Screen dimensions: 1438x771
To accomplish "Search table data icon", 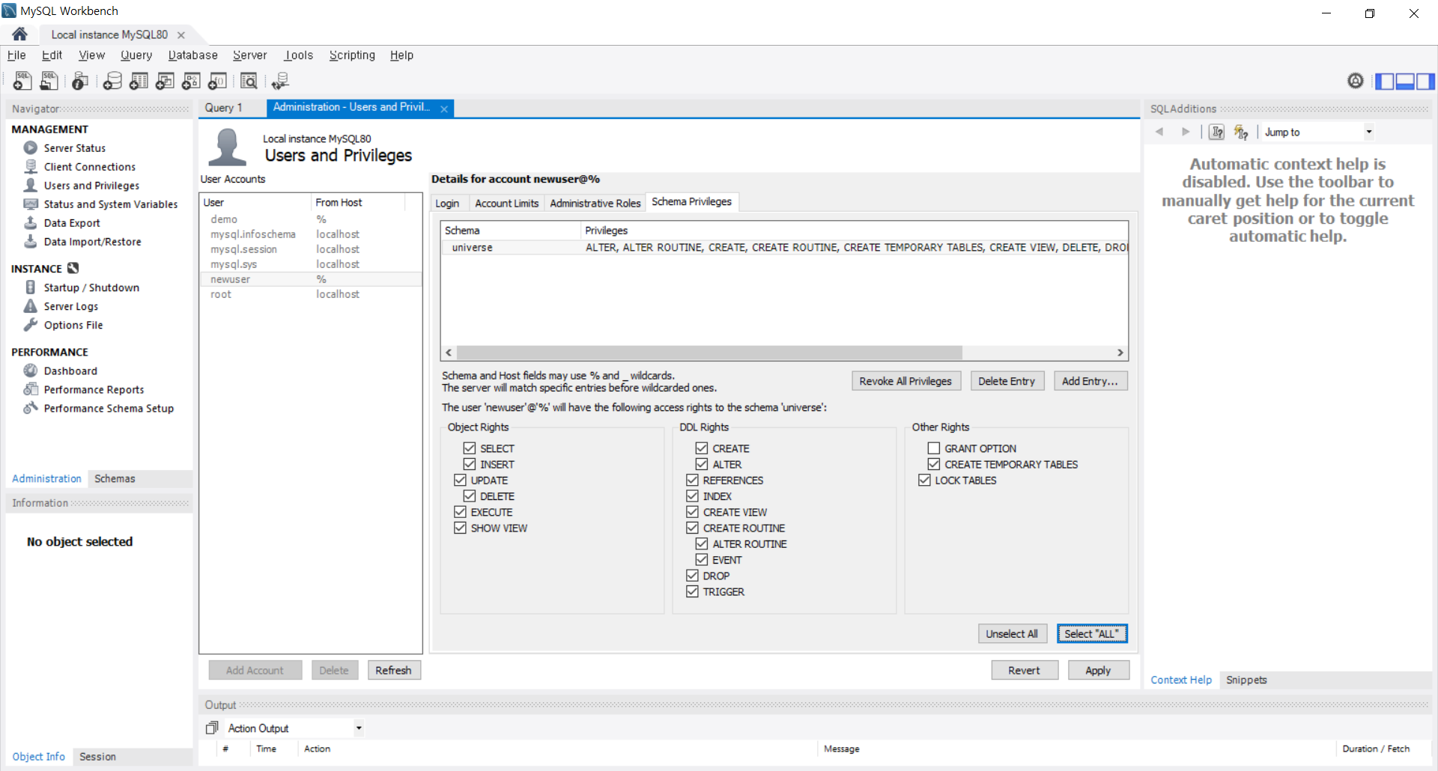I will 249,81.
